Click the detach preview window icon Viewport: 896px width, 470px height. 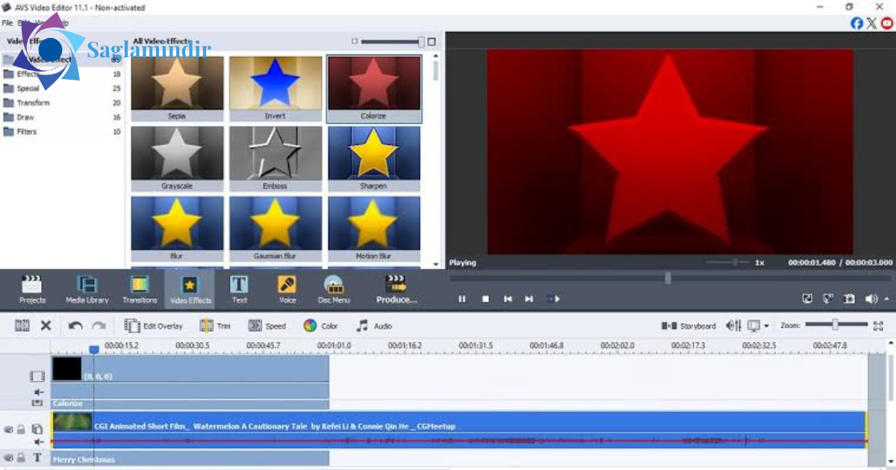point(828,298)
